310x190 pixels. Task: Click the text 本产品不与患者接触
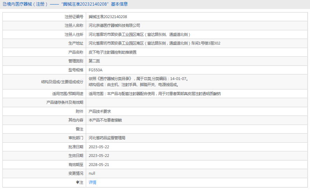click(x=105, y=120)
